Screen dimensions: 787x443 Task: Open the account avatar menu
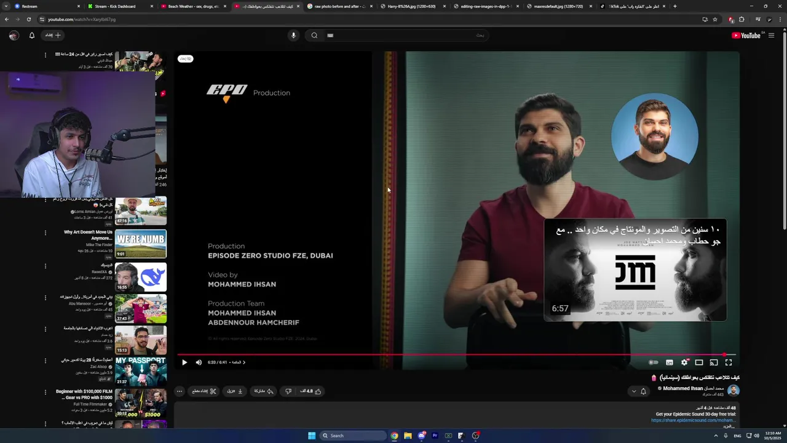(x=14, y=35)
